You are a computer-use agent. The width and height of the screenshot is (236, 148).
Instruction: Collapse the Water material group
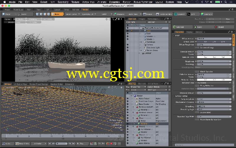click(x=133, y=118)
